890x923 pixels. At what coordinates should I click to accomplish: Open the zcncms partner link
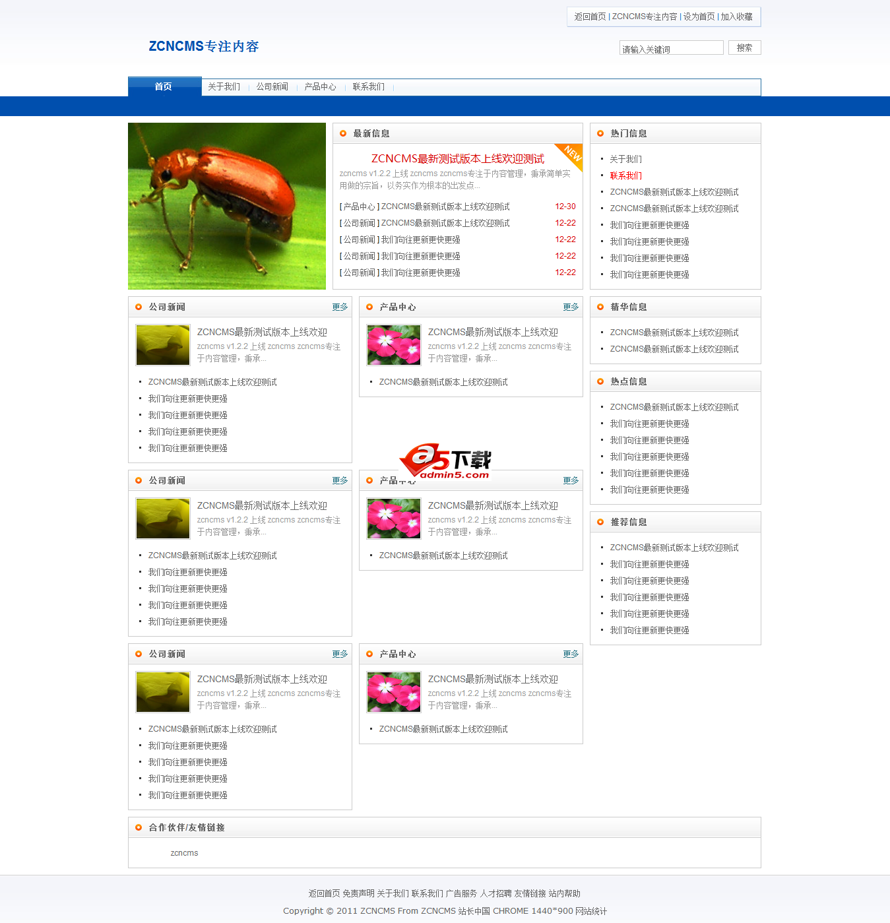184,853
